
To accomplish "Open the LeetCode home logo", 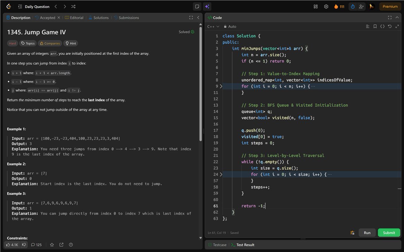I will [x=8, y=6].
